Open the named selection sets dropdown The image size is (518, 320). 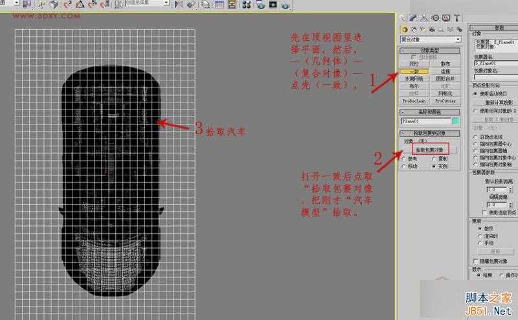(167, 3)
